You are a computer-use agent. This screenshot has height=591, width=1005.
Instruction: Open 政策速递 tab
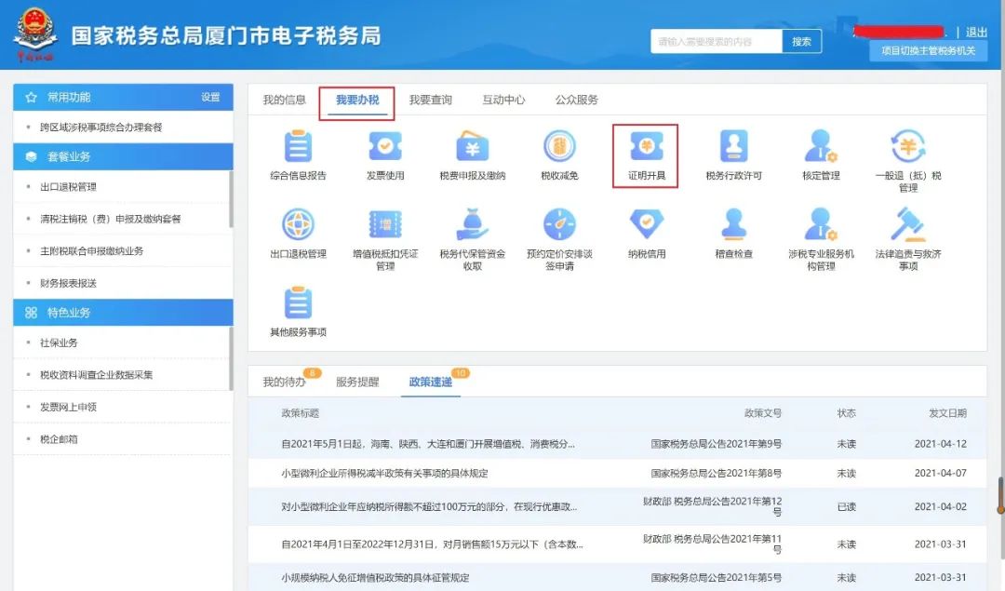[x=430, y=382]
